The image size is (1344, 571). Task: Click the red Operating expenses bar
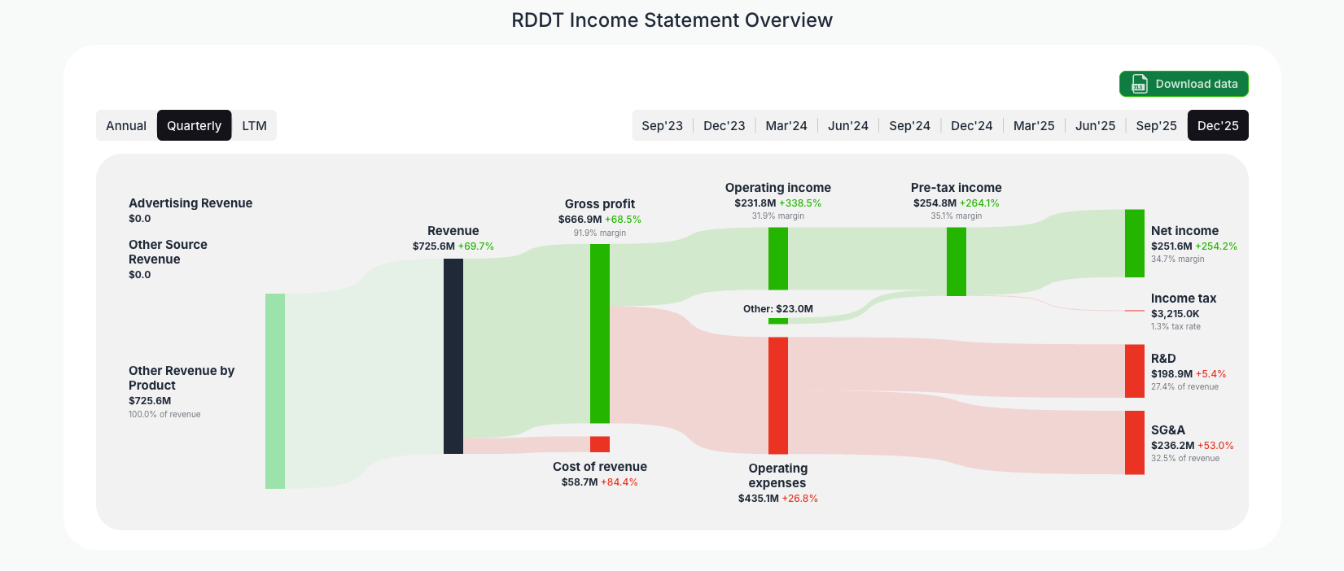[x=778, y=395]
